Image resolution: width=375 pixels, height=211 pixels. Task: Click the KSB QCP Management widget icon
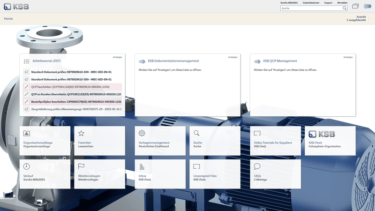[x=257, y=61]
